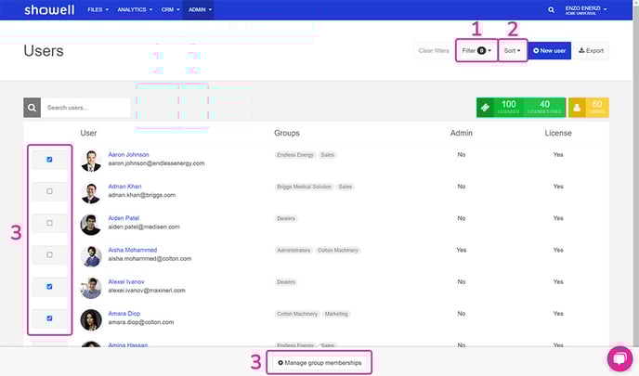639x376 pixels.
Task: Click the yellow users count badge
Action: [589, 108]
